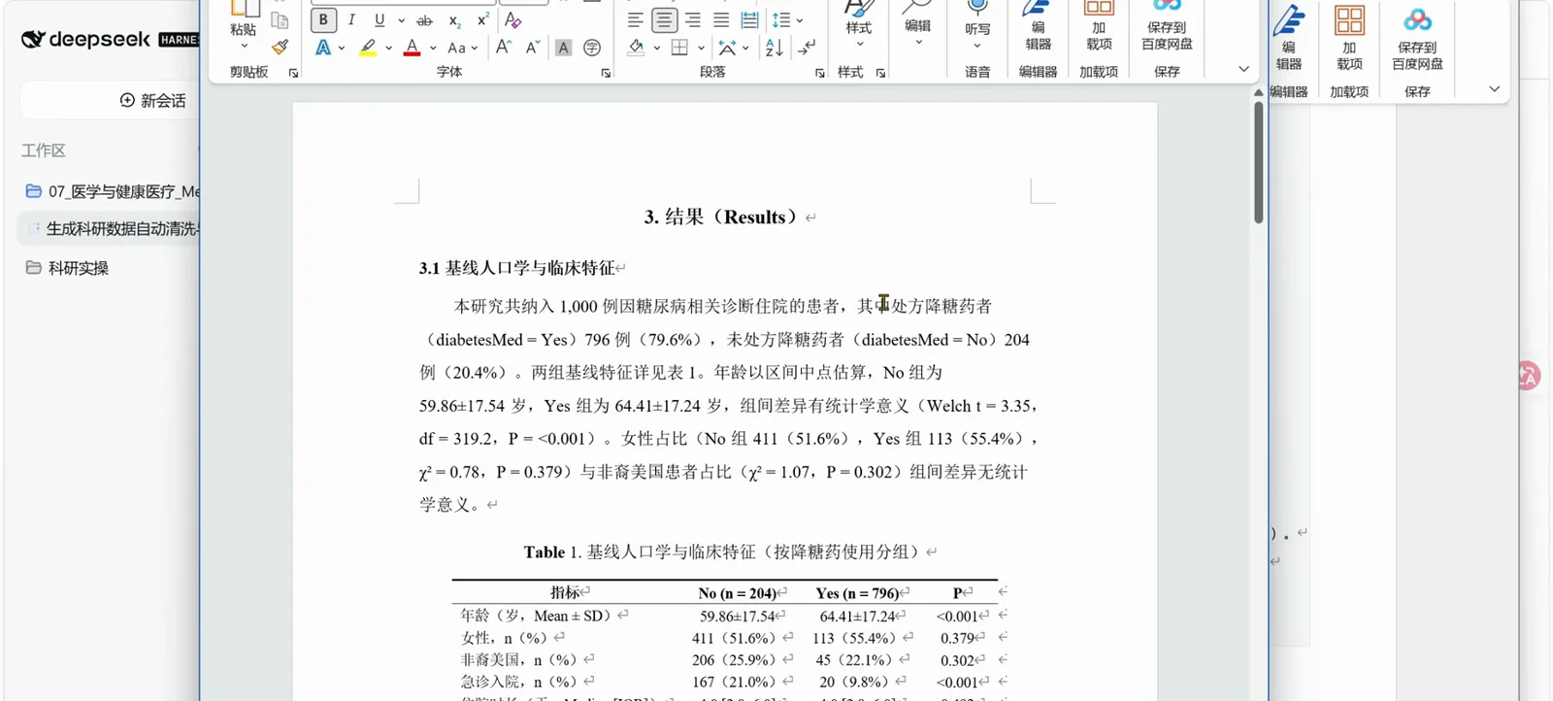Collapse the ribbon in front Word window
The width and height of the screenshot is (1553, 701).
coord(1243,69)
